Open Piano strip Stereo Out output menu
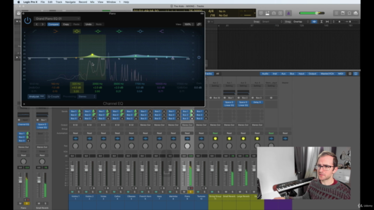Viewport: 374px width, 210px height. click(x=187, y=125)
